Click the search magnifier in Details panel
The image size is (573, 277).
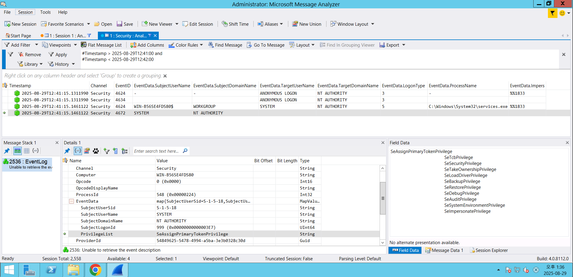(x=185, y=151)
